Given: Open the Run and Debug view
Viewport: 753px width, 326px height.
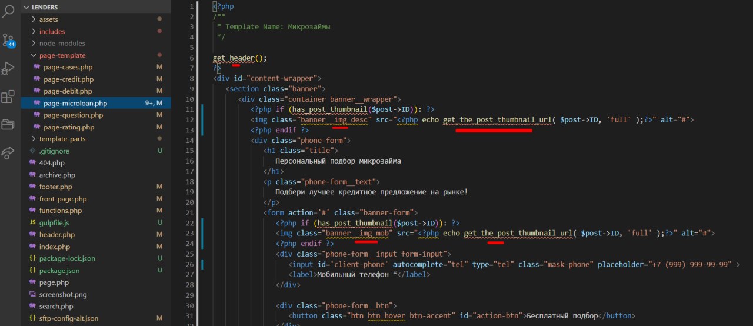Looking at the screenshot, I should click(8, 69).
